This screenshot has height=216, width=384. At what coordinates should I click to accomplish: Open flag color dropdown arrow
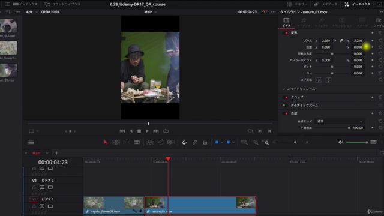(x=222, y=142)
